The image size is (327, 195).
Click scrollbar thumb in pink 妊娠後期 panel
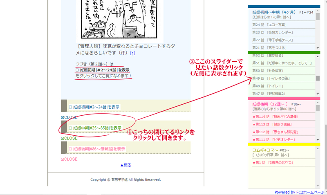pos(318,108)
